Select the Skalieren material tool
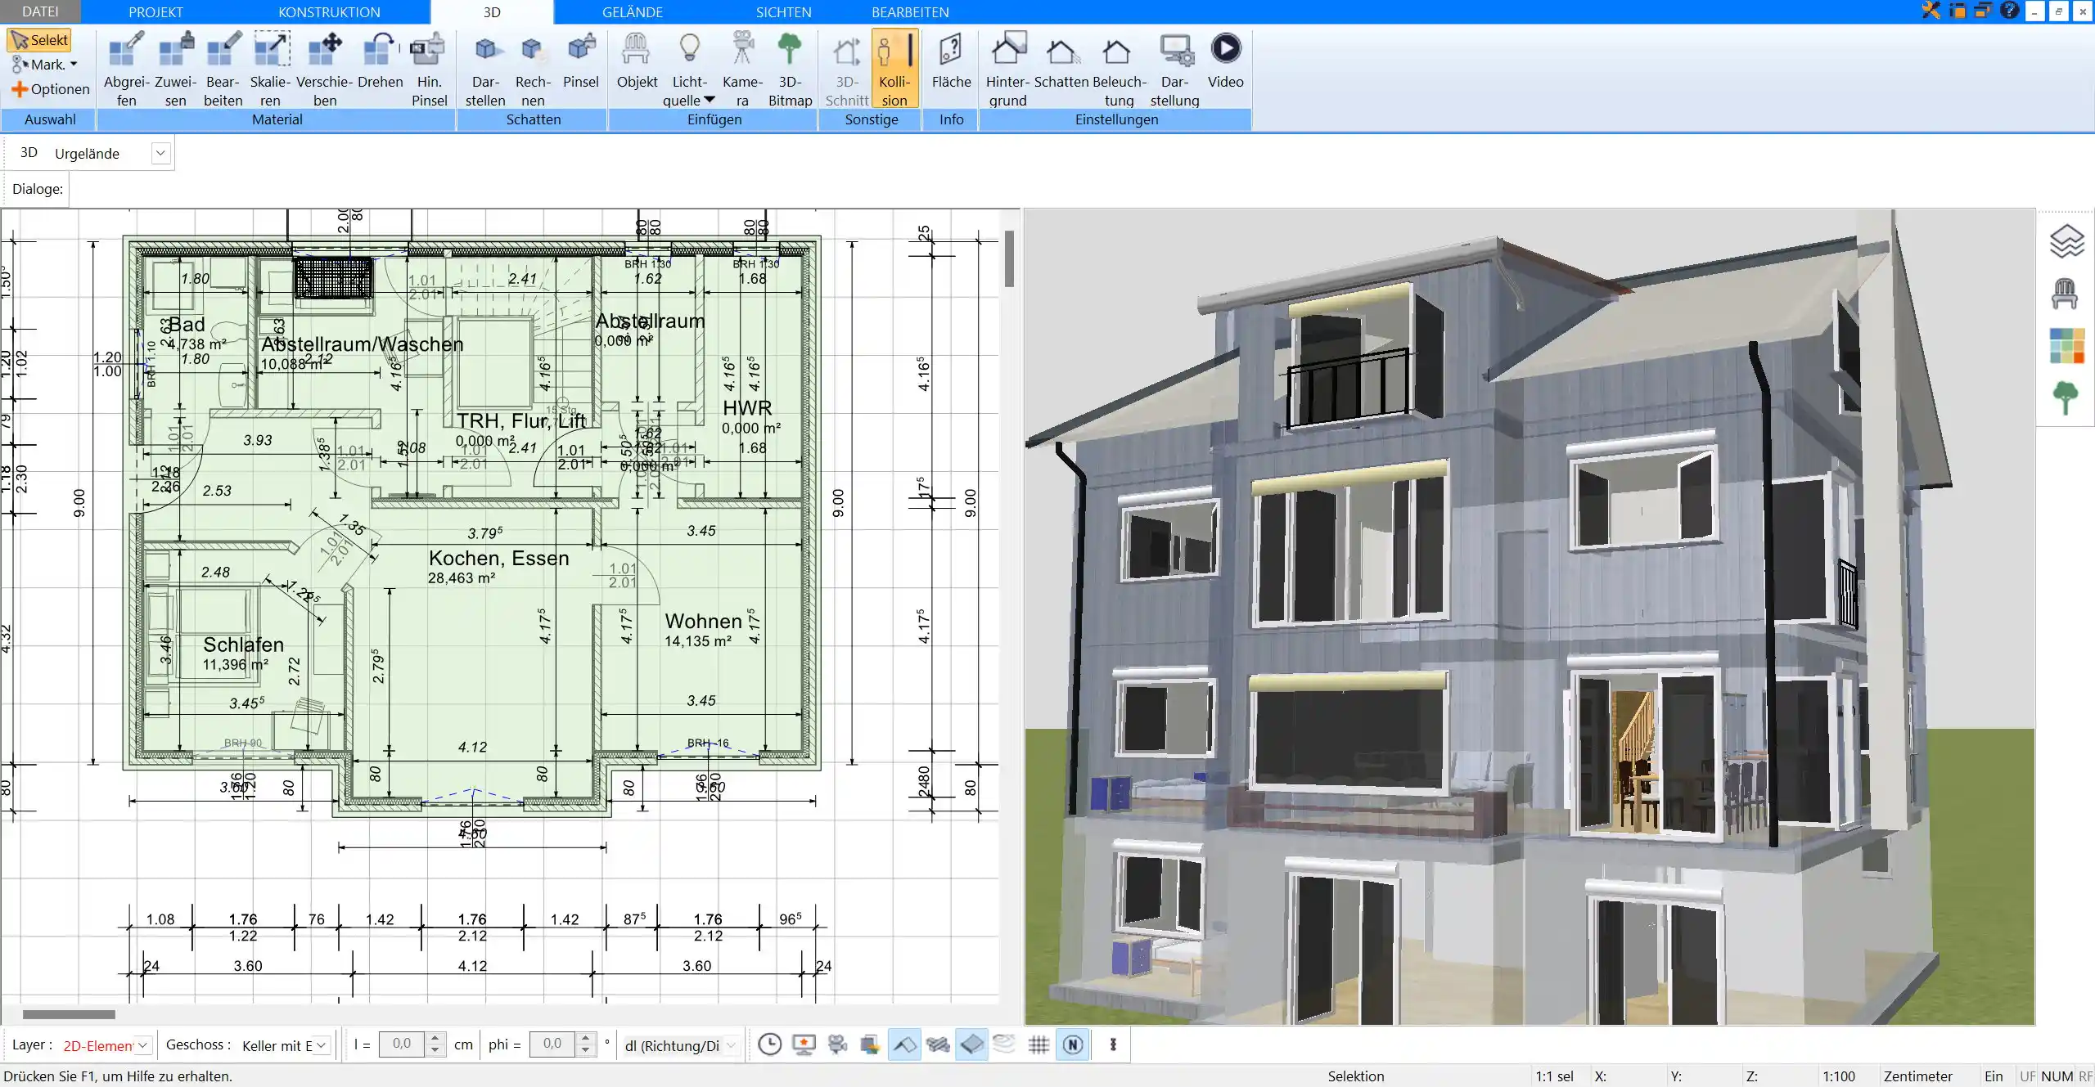Screen dimensions: 2095x1087 tap(270, 69)
